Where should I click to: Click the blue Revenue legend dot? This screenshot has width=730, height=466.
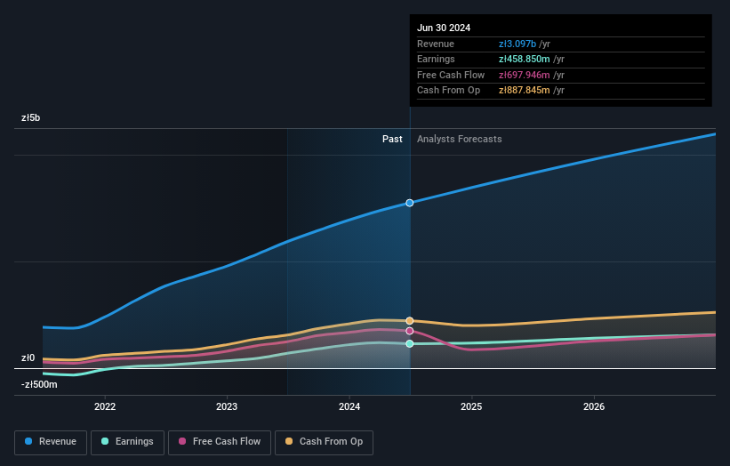coord(28,441)
